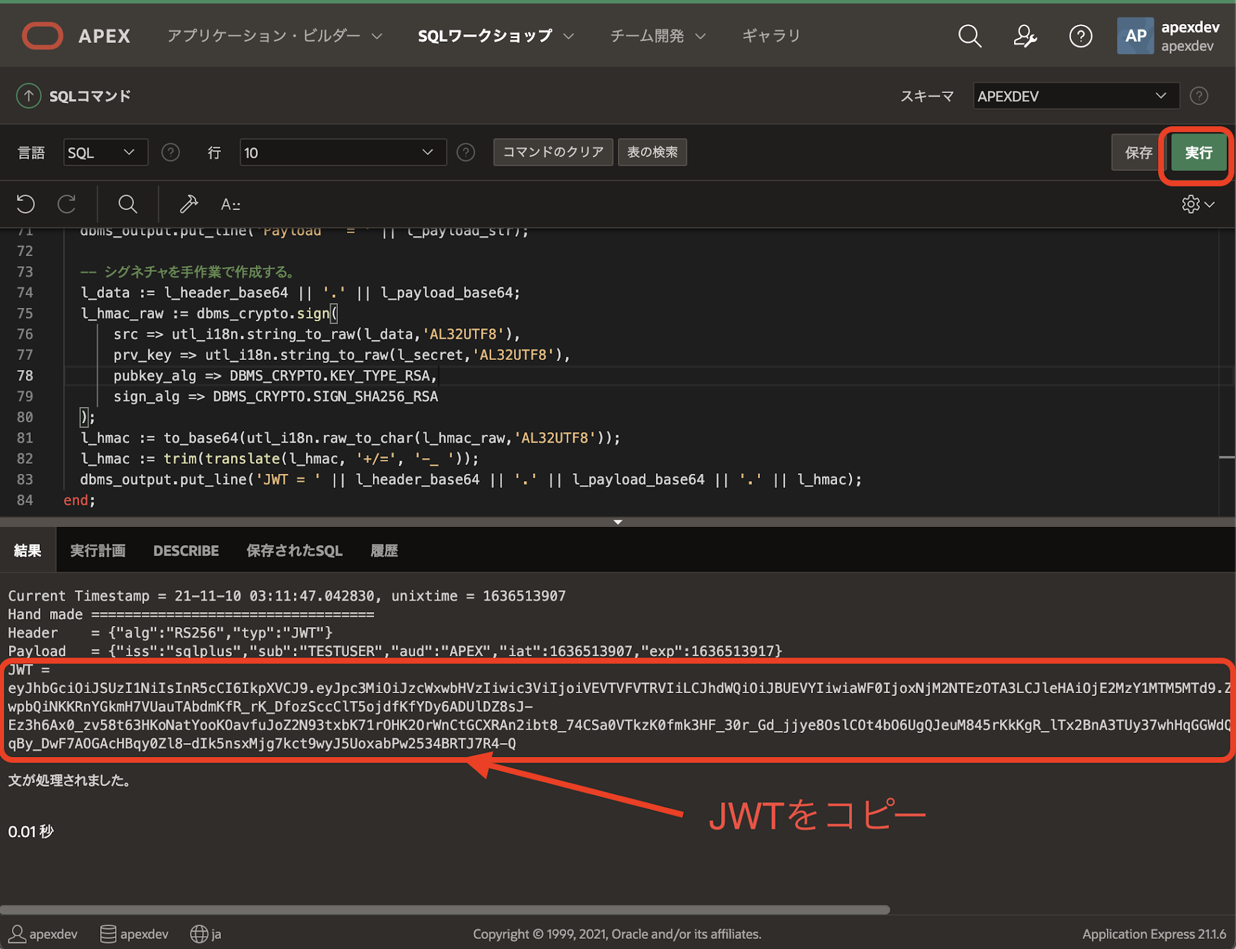Switch to the 実行計画 tab
This screenshot has width=1236, height=949.
(x=98, y=551)
